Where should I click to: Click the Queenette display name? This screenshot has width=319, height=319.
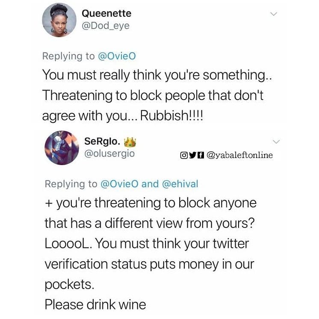point(106,14)
